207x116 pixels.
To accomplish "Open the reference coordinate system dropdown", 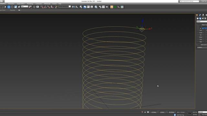I will 25,6.
